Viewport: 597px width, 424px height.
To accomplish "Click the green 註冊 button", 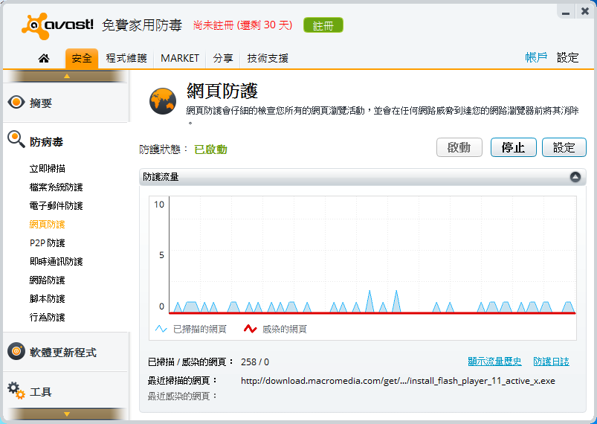I will [x=323, y=25].
